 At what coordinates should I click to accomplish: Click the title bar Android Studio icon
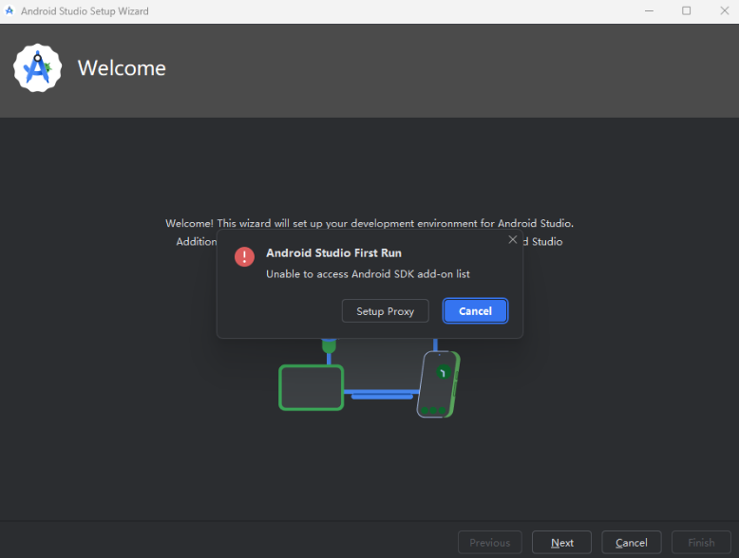point(9,10)
